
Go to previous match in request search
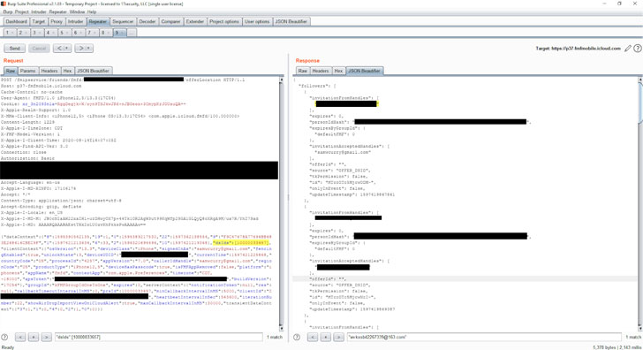click(x=20, y=337)
